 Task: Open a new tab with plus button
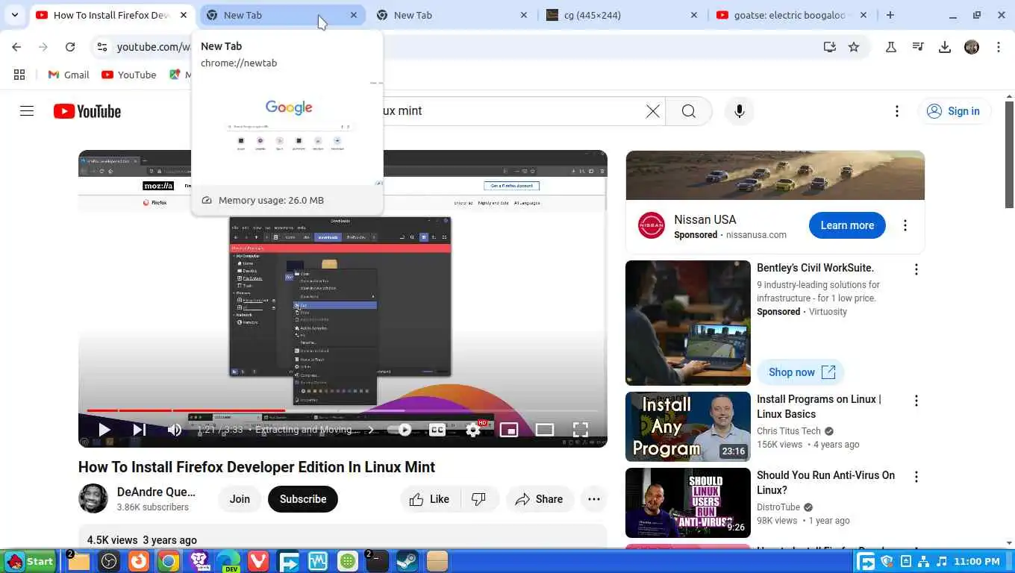pos(890,15)
